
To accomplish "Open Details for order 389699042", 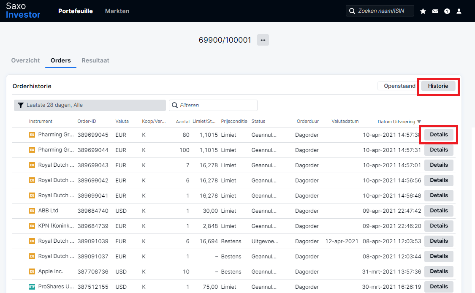I will pos(439,180).
